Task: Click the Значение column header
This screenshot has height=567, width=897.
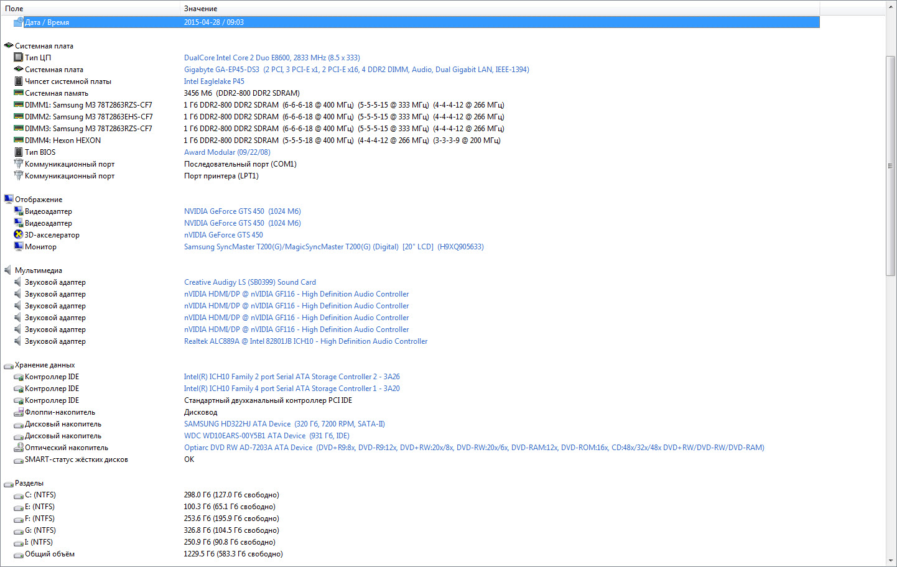Action: tap(500, 9)
